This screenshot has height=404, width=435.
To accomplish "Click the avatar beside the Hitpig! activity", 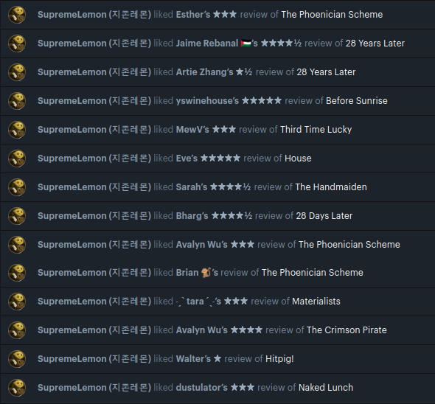I will (17, 359).
